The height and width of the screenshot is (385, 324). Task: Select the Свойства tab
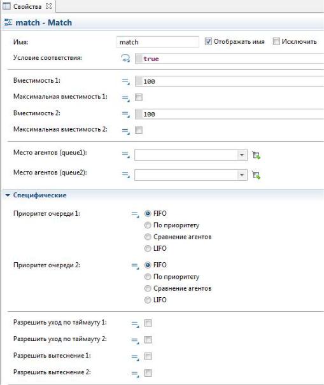point(27,6)
